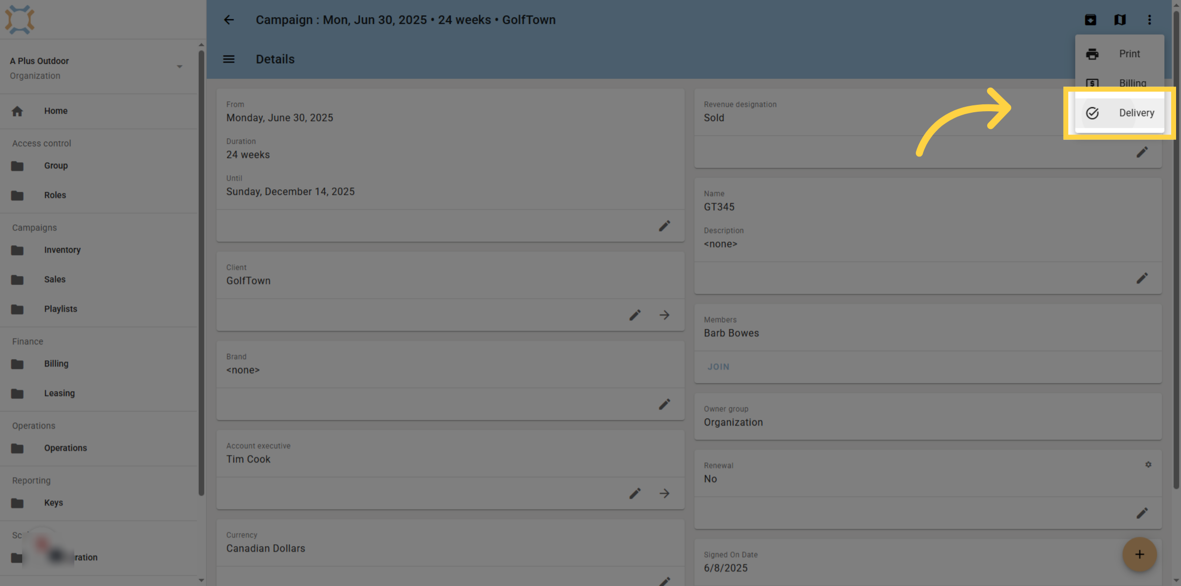Click the sidebar scroll-up arrow

point(201,45)
